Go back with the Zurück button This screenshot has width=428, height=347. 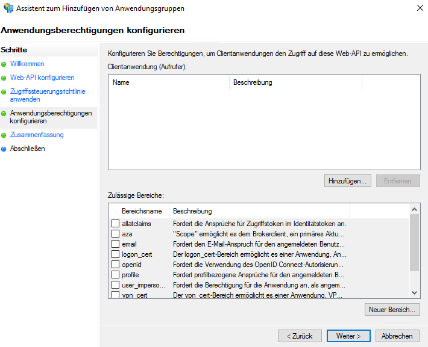coord(300,336)
